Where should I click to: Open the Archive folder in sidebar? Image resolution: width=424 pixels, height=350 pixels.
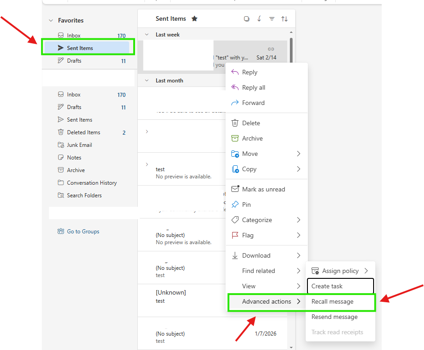88,170
